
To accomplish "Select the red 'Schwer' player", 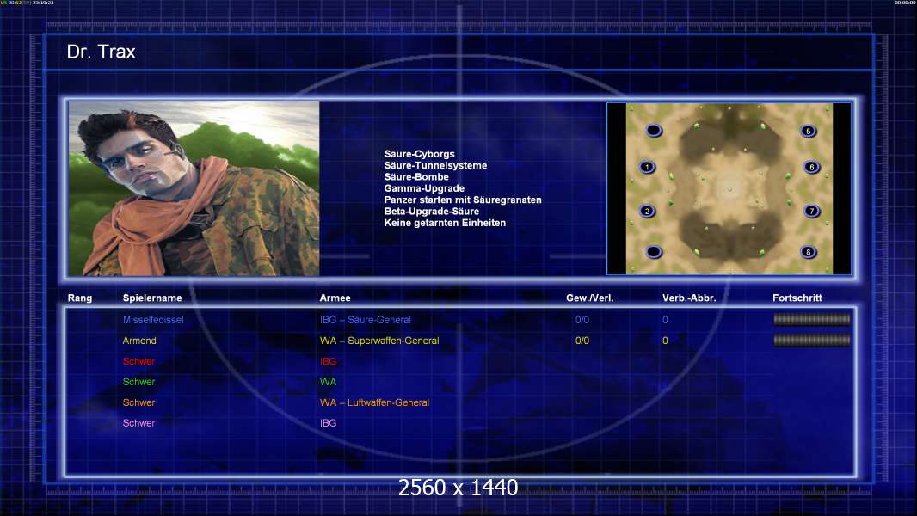I will (x=138, y=361).
